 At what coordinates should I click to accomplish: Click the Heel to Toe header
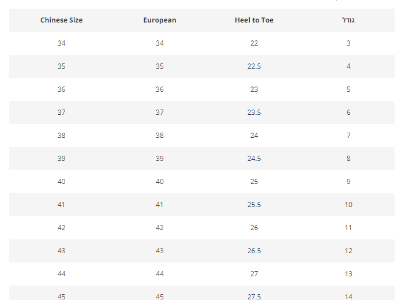coord(254,20)
